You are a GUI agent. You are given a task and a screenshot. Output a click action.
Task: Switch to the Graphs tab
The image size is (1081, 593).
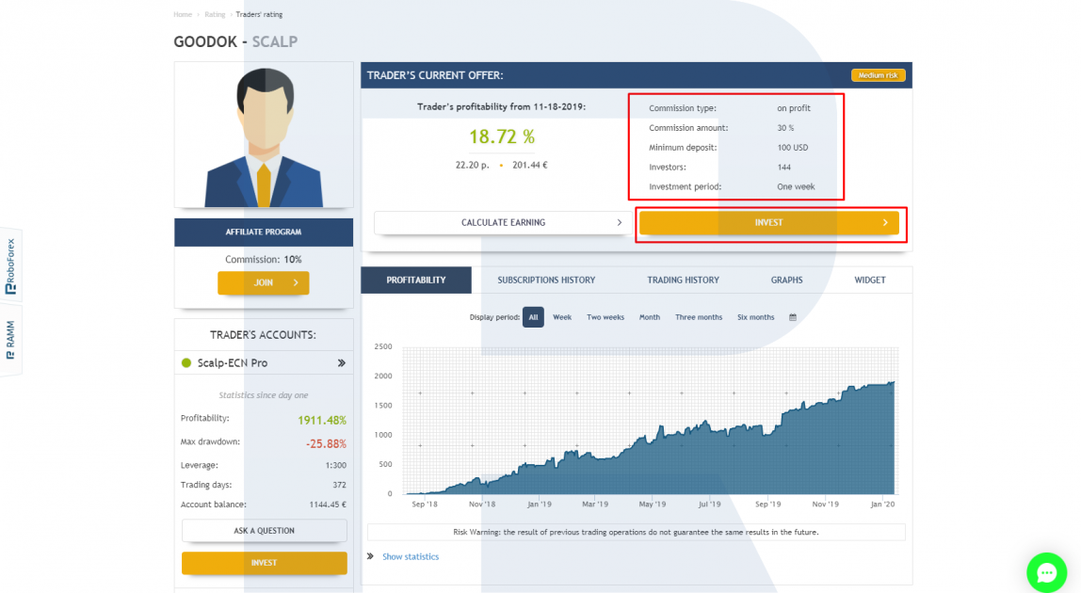[x=786, y=280]
